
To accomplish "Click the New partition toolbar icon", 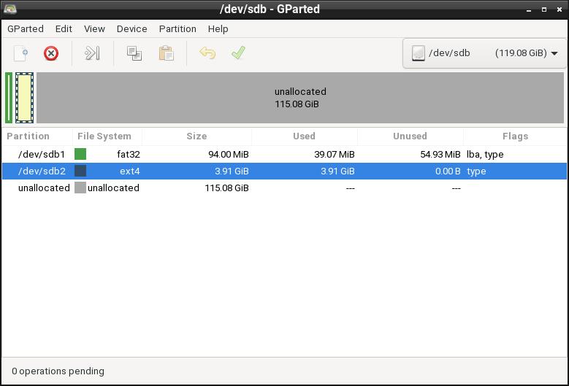I will (x=20, y=53).
